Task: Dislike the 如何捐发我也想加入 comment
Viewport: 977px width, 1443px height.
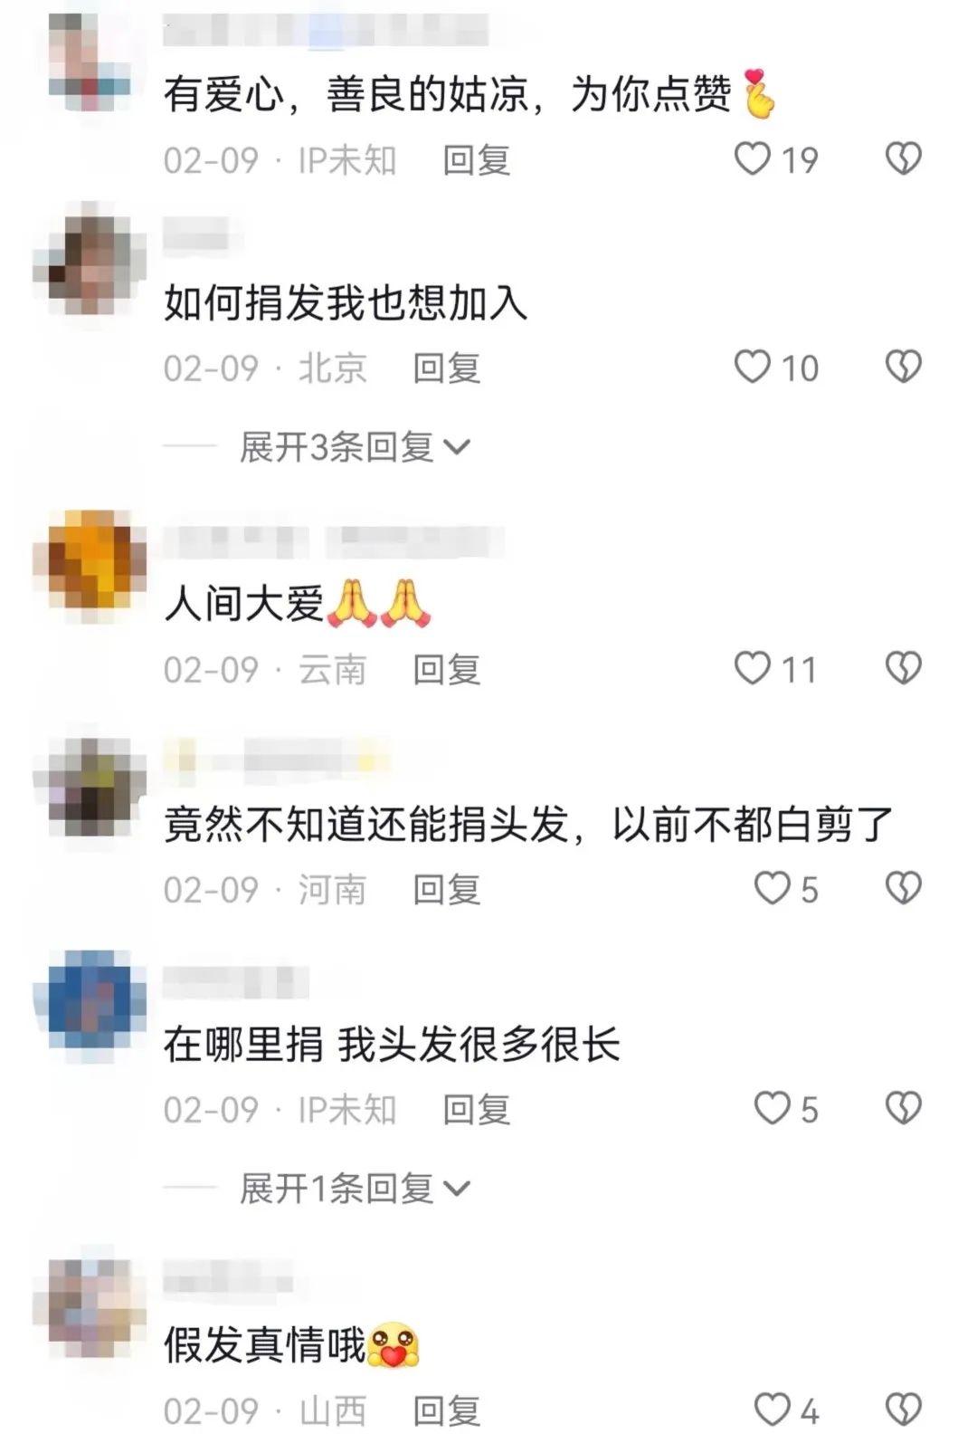Action: 903,367
